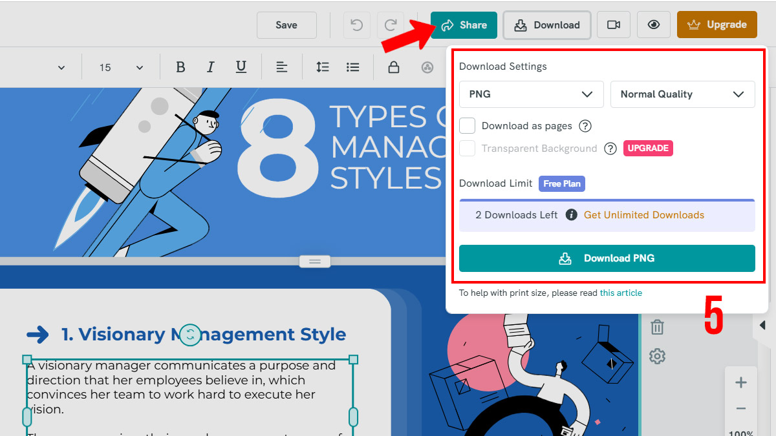Select '1. Visionary Management Style' heading

point(204,334)
